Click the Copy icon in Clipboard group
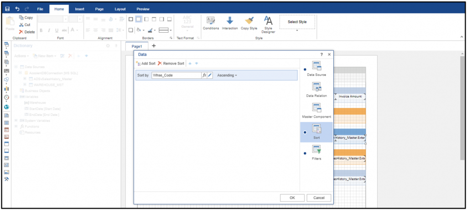 [x=21, y=18]
